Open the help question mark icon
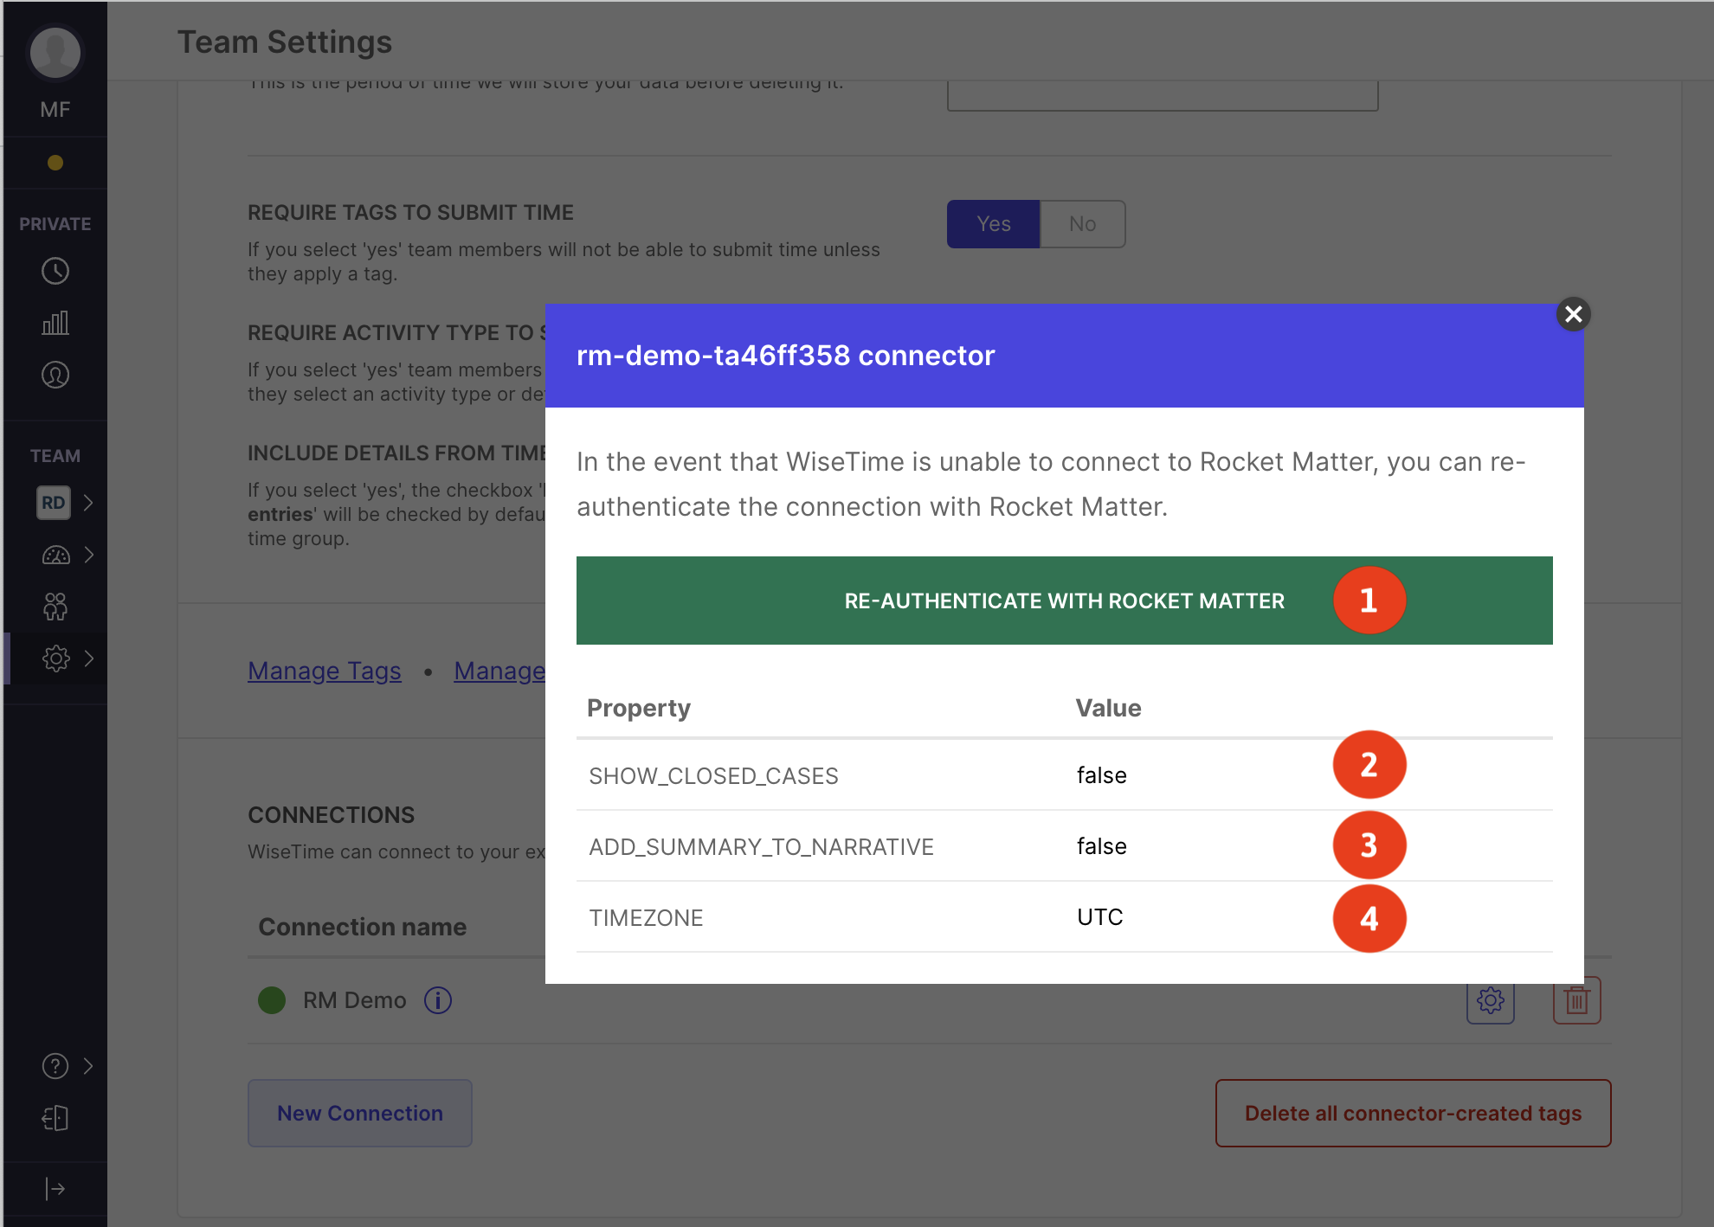Screen dimensions: 1714x1227 55,1066
